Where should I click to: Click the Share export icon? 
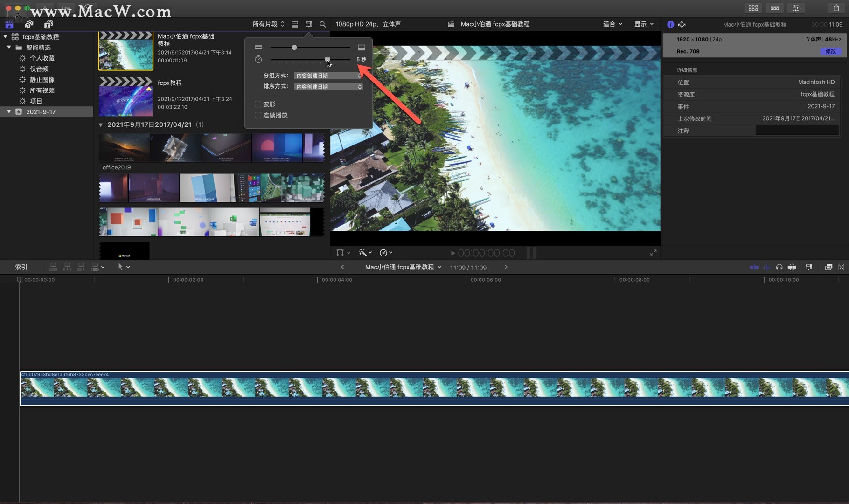(836, 8)
